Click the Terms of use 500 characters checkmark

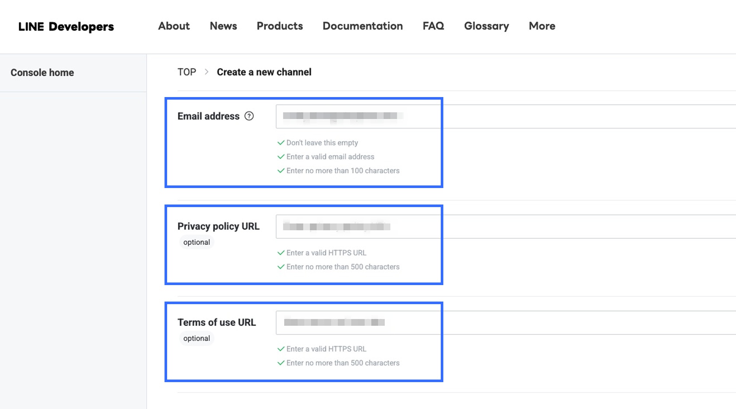coord(281,363)
